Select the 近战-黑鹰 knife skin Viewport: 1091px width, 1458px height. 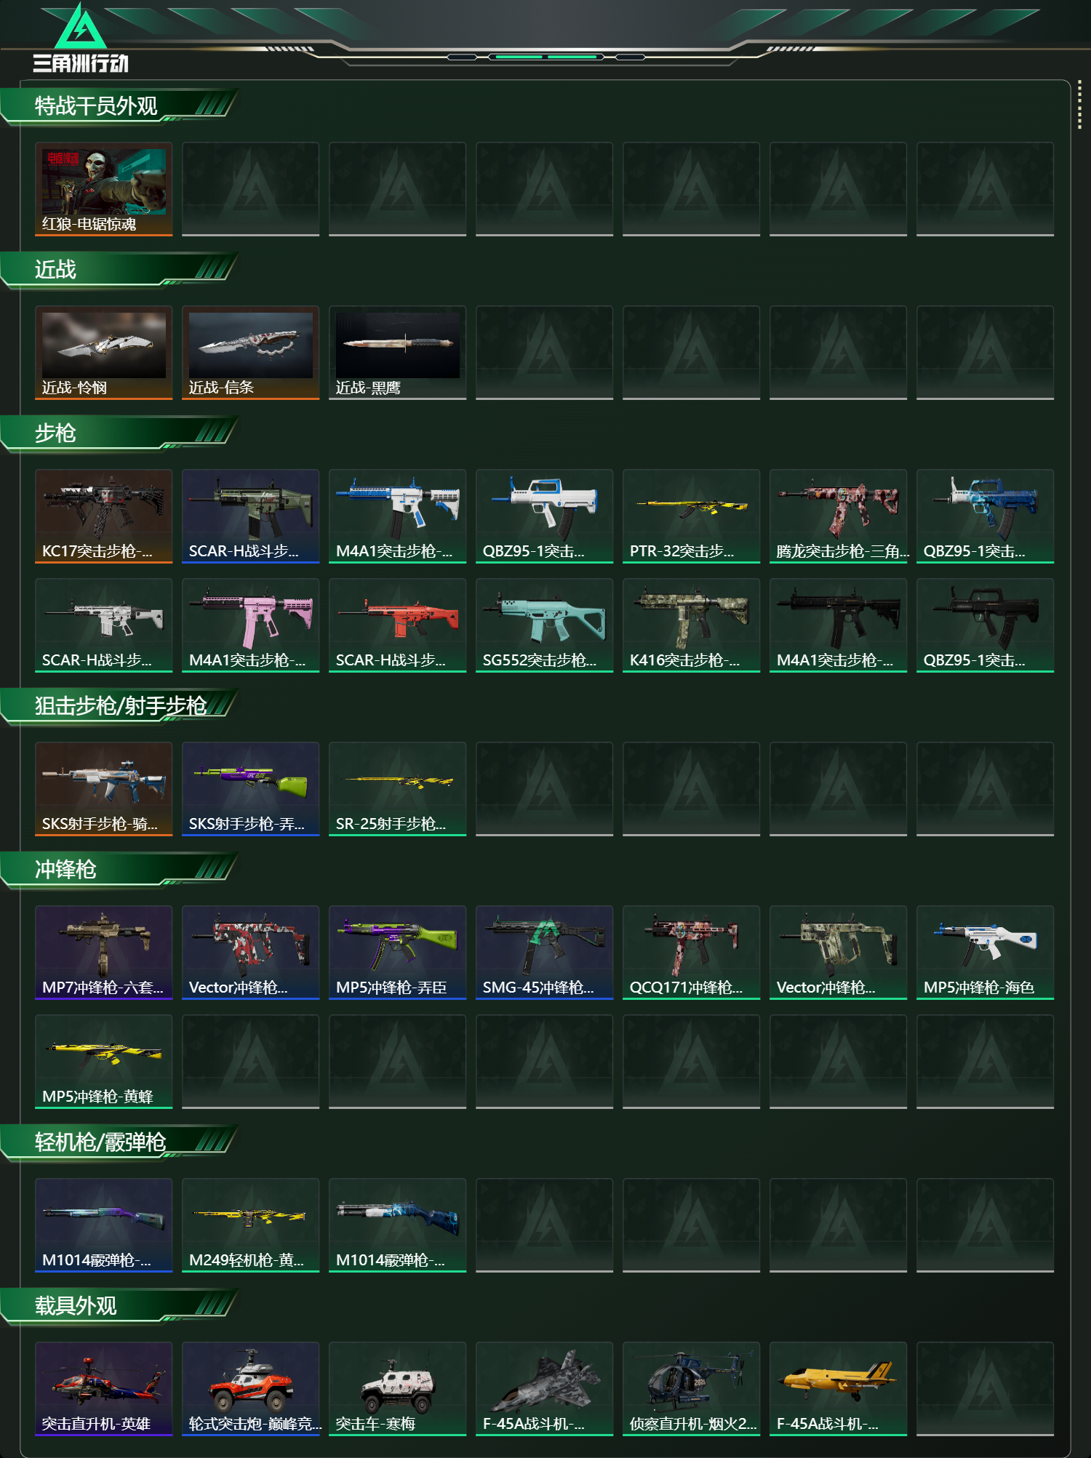(x=398, y=353)
